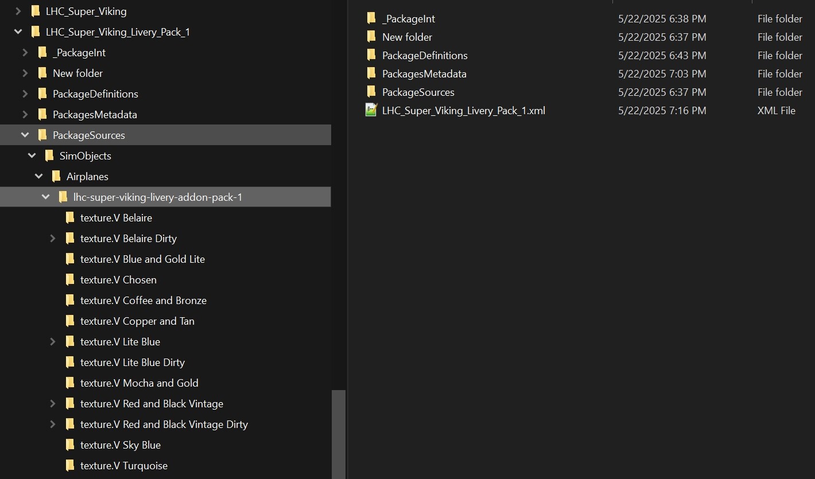
Task: Expand the _PackageInt node in the tree
Action: click(x=25, y=52)
